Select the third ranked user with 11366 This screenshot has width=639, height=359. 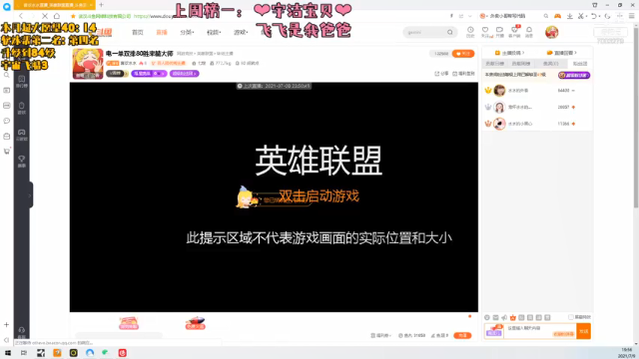pos(537,124)
